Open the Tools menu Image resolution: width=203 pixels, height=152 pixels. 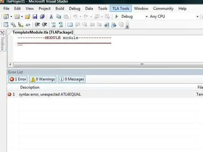tap(103, 9)
